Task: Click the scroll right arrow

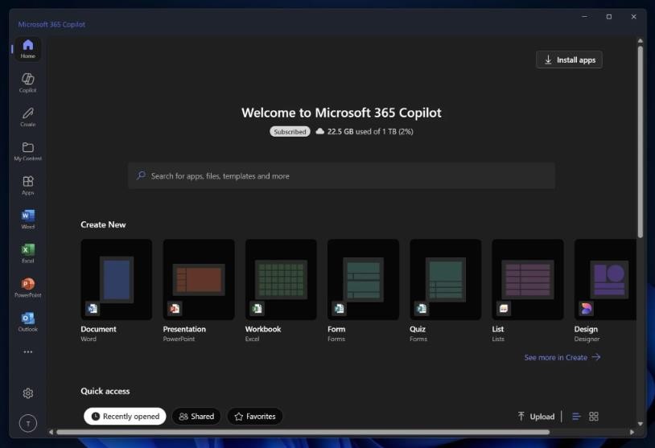Action: (632, 432)
